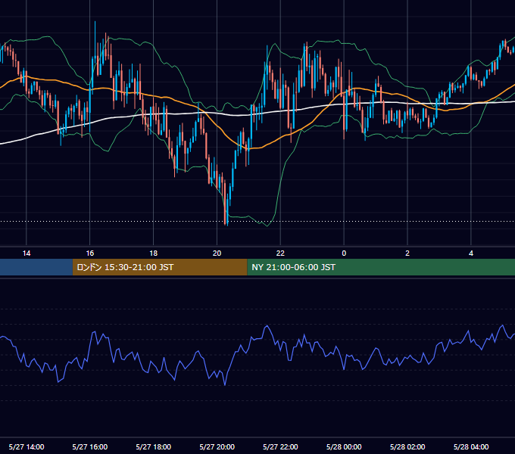Image resolution: width=515 pixels, height=454 pixels.
Task: Click the 18 hour label on price chart axis
Action: click(154, 253)
